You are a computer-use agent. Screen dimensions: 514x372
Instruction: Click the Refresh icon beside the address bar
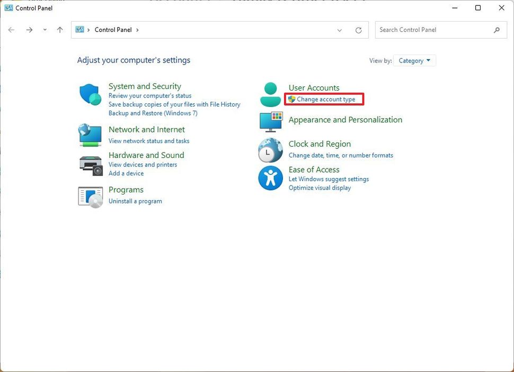359,30
